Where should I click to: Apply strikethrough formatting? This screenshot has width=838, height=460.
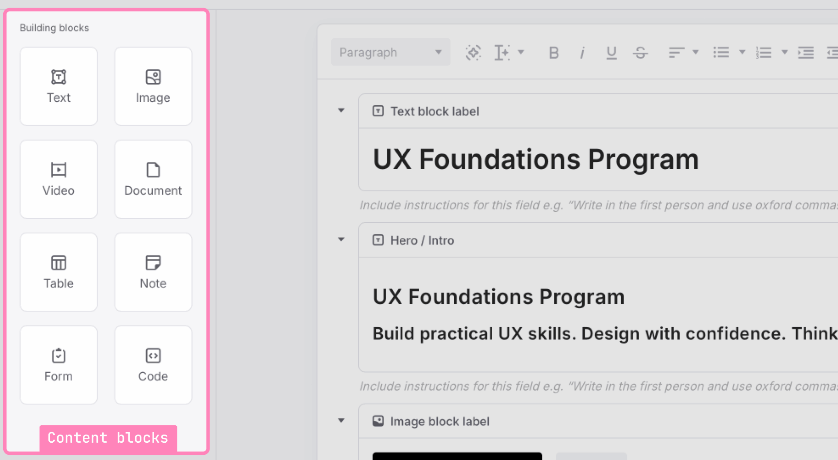641,52
